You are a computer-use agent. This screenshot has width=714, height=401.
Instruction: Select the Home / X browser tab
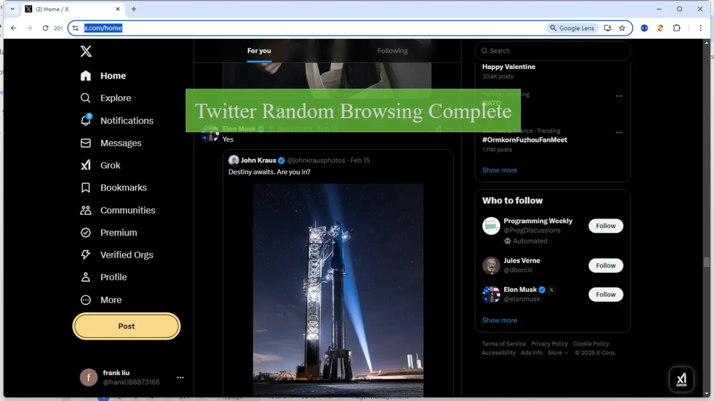pyautogui.click(x=74, y=9)
